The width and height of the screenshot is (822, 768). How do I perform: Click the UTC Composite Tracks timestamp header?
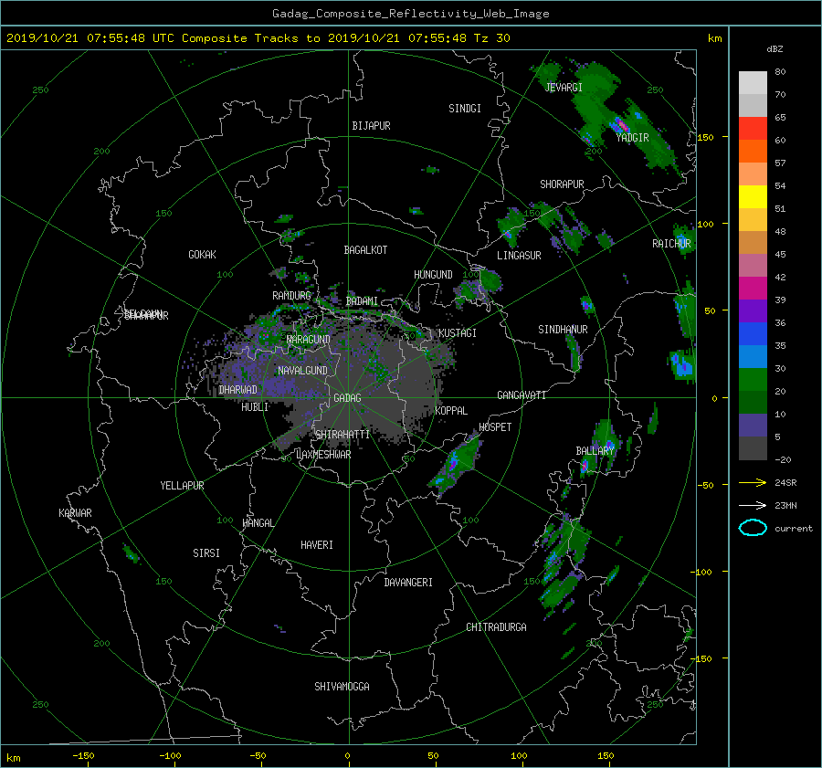(258, 38)
